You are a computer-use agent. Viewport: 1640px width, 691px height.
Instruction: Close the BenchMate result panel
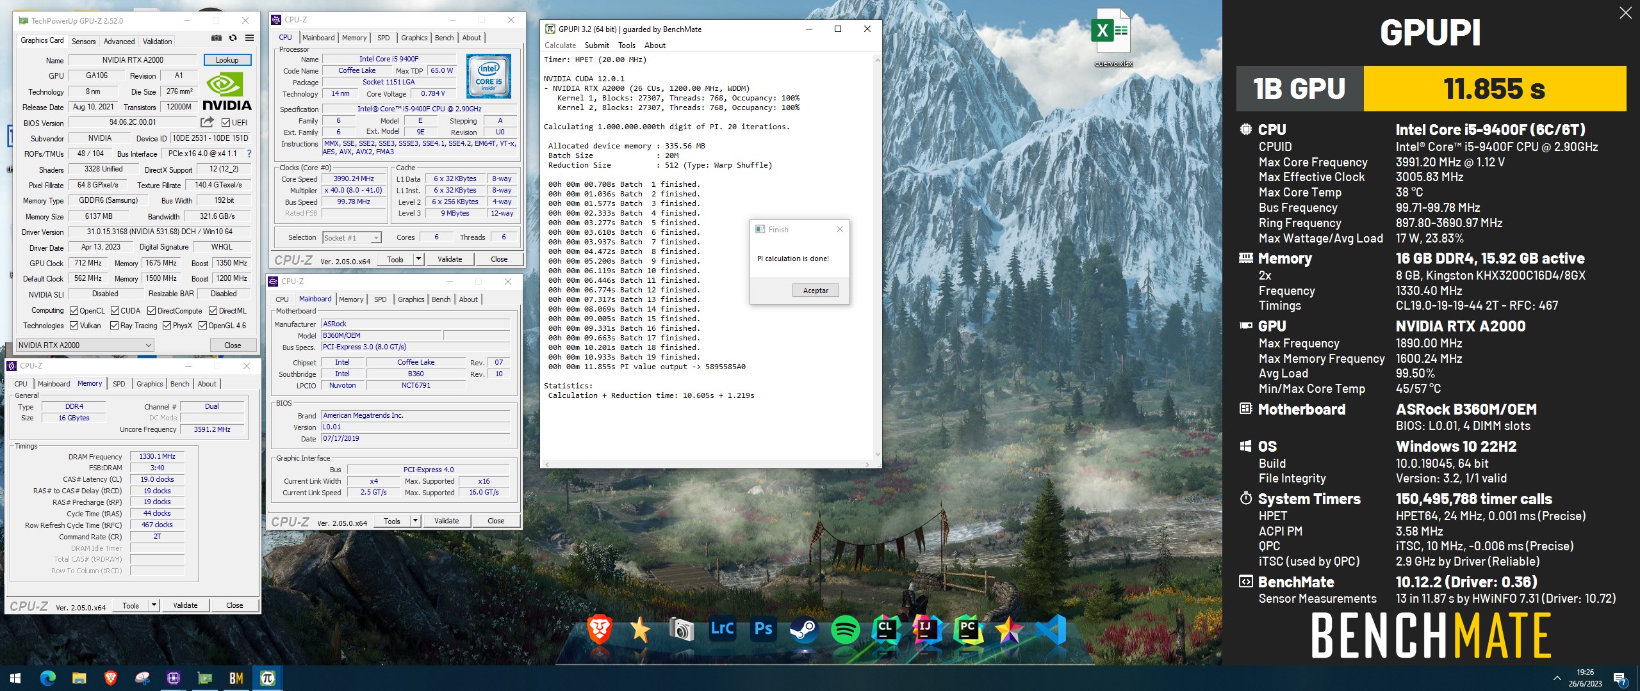pos(1625,13)
